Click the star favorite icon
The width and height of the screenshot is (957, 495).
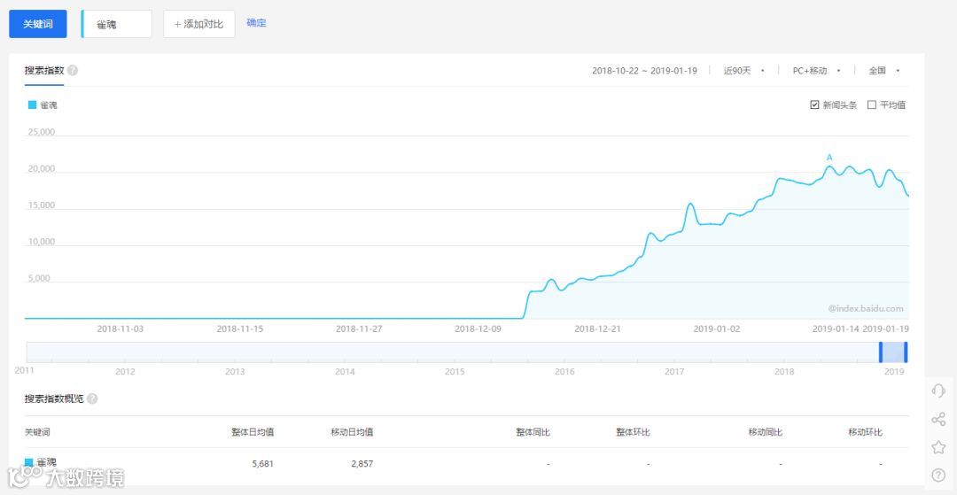(x=938, y=447)
